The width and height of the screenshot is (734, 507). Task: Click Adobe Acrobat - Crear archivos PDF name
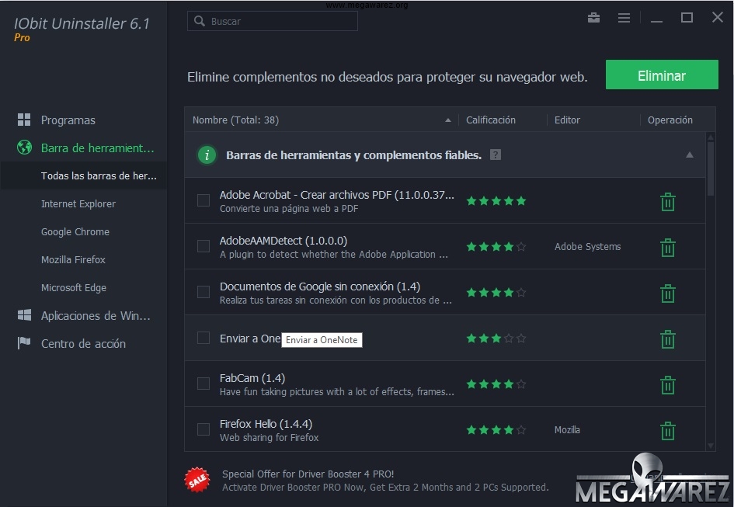click(336, 195)
